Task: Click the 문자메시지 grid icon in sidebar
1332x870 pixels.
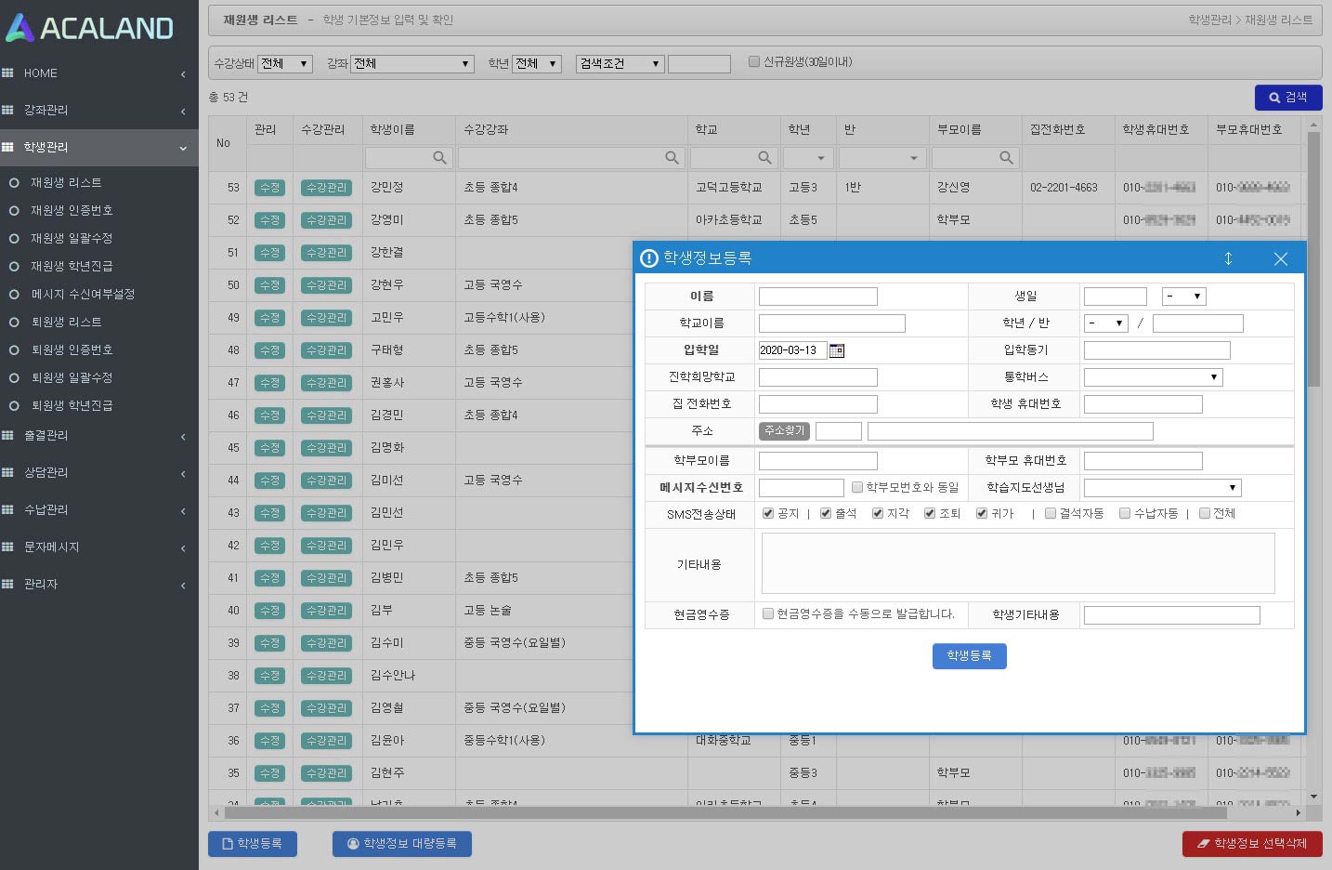Action: [7, 547]
